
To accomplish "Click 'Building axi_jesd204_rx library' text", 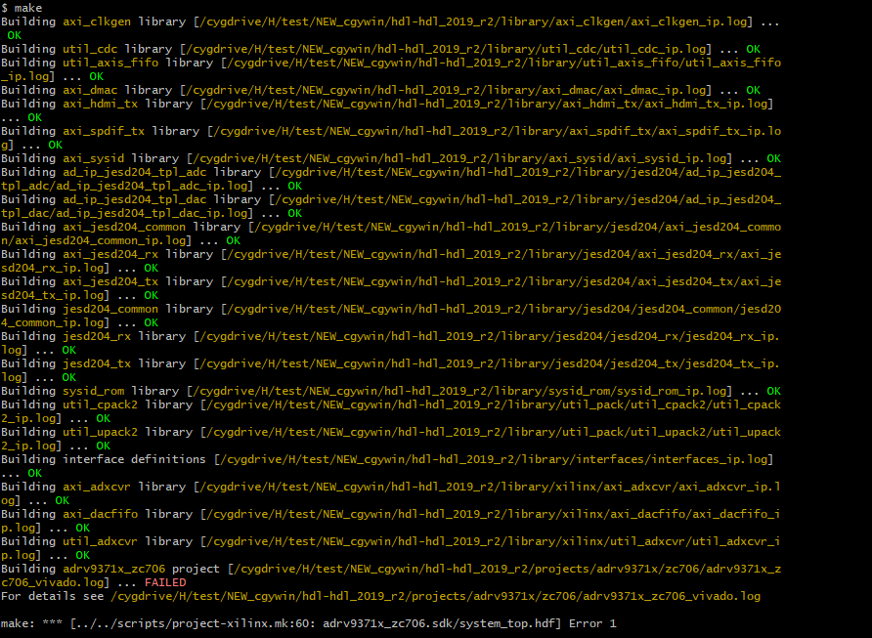I will [x=108, y=254].
